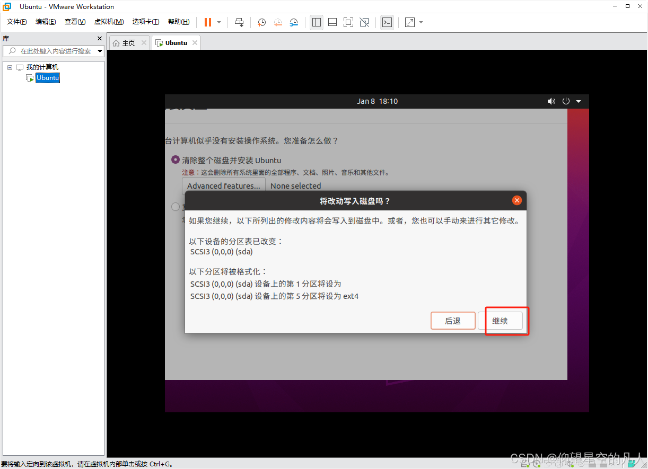The image size is (648, 469).
Task: Click the Ubuntu top bar power icon
Action: (x=566, y=101)
